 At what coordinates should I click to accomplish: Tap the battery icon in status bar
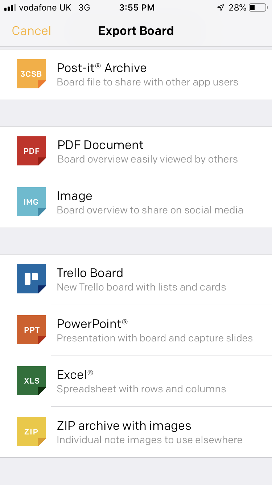pyautogui.click(x=258, y=8)
